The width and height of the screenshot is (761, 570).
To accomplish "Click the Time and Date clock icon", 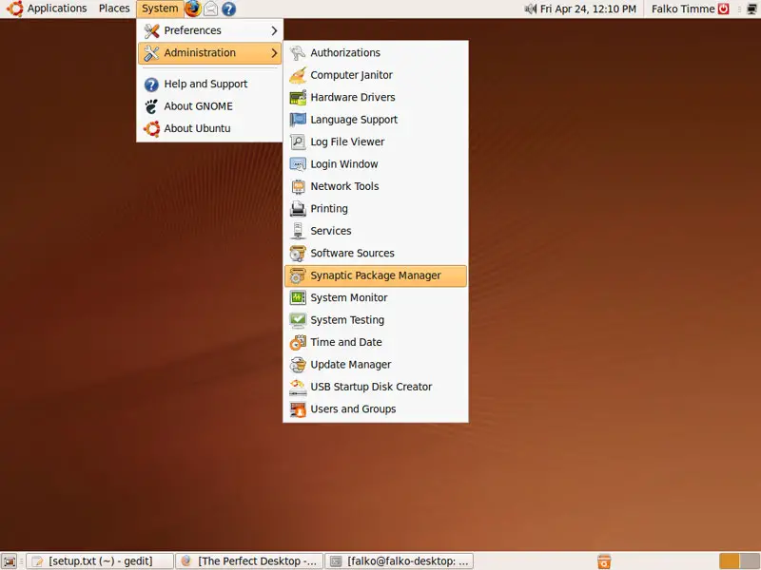I will pos(298,342).
